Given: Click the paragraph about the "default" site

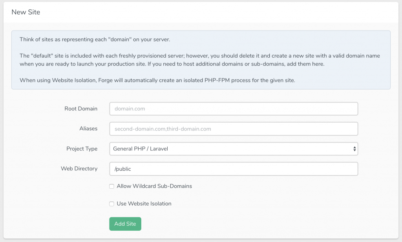Looking at the screenshot, I should point(200,60).
